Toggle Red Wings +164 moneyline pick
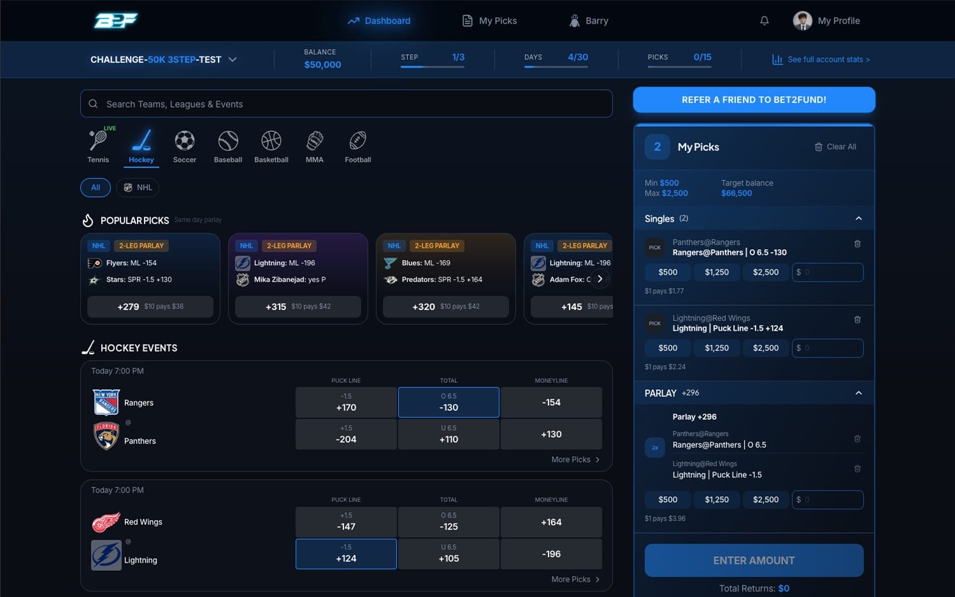Screen dimensions: 955x597 551,522
